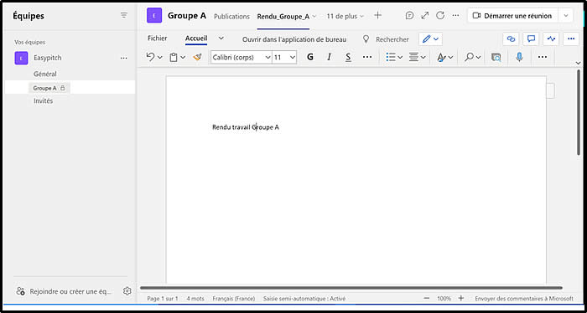Click the Page 1 sur 1 status
Image resolution: width=587 pixels, height=313 pixels.
[x=163, y=299]
